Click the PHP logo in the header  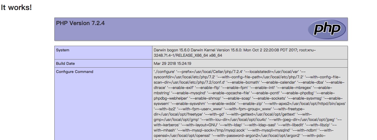(327, 29)
